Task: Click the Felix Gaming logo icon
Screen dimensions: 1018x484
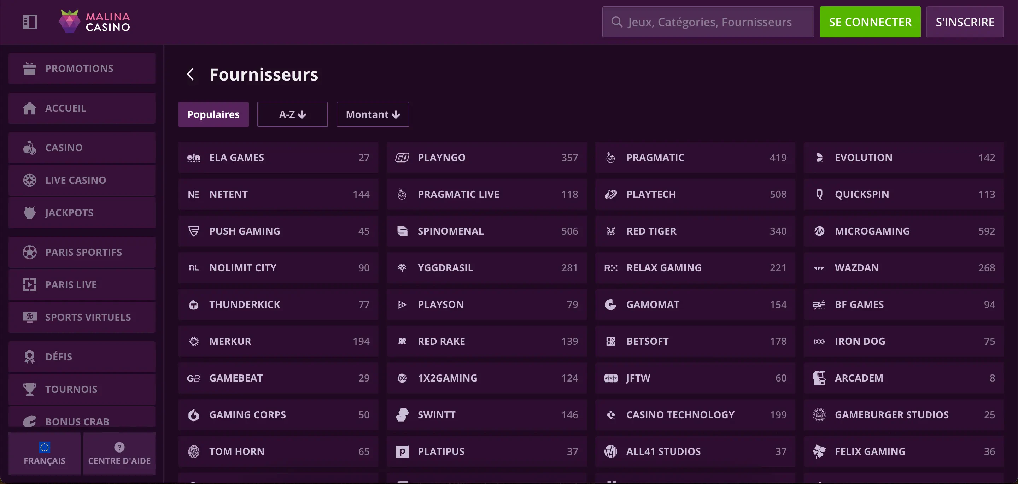Action: 819,451
